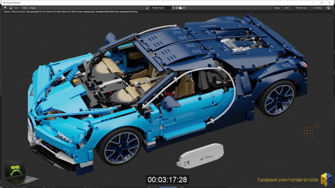Viewport: 335px width, 188px height.
Task: Open the Slot 1 dropdown
Action: tap(289, 8)
